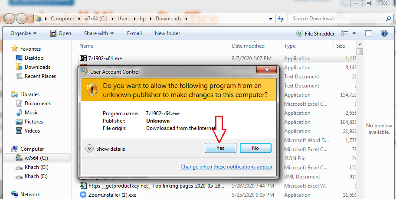Open the view options dropdown arrow
The height and width of the screenshot is (201, 396).
[x=354, y=33]
